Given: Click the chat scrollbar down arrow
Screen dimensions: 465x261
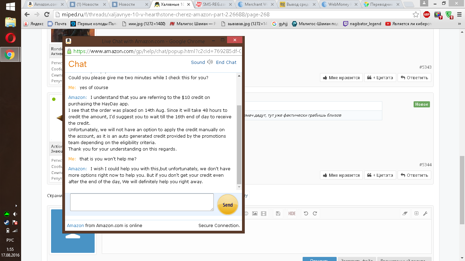Looking at the screenshot, I should [239, 187].
